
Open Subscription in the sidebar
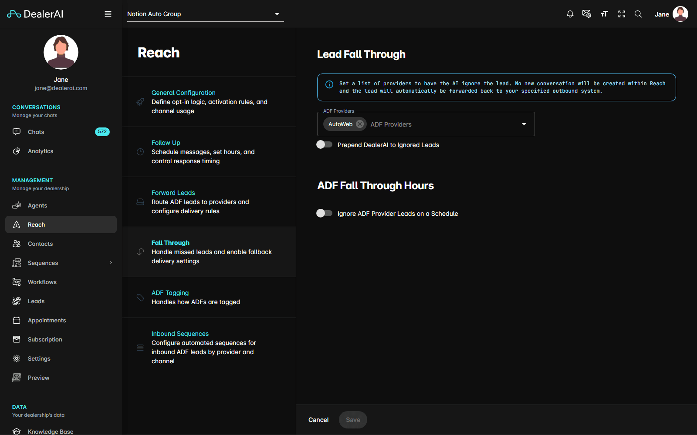[x=61, y=339]
